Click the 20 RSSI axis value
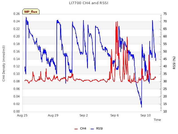This screenshot has width=178, height=134. pos(165,96)
